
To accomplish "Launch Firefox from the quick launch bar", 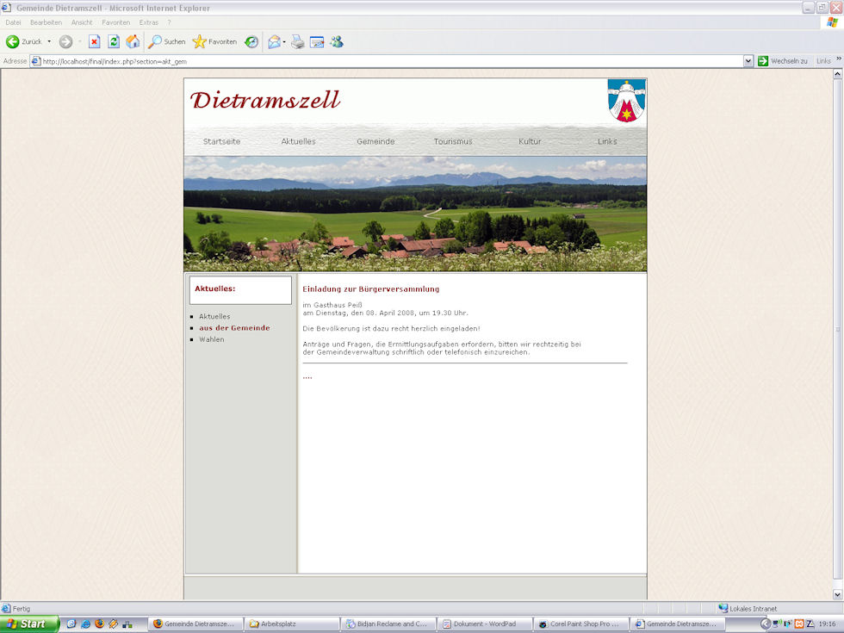I will click(x=99, y=624).
